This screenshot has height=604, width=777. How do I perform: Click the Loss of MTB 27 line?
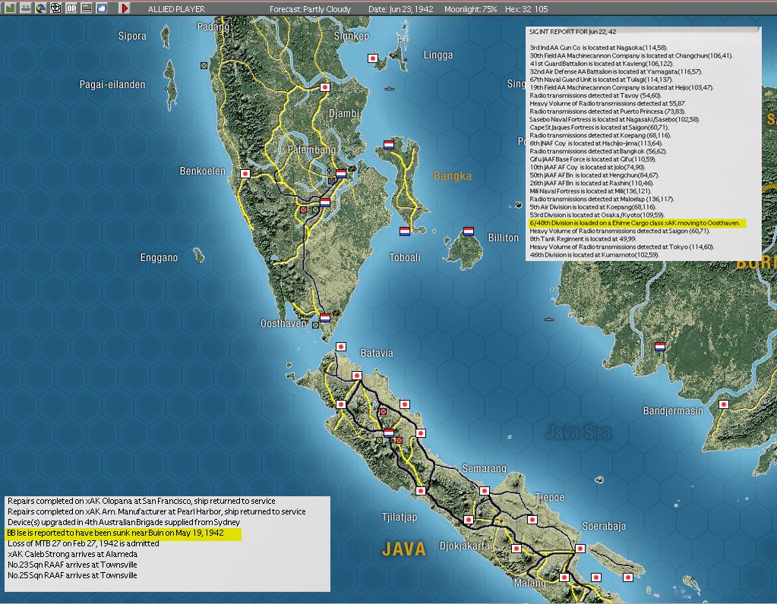pos(84,543)
